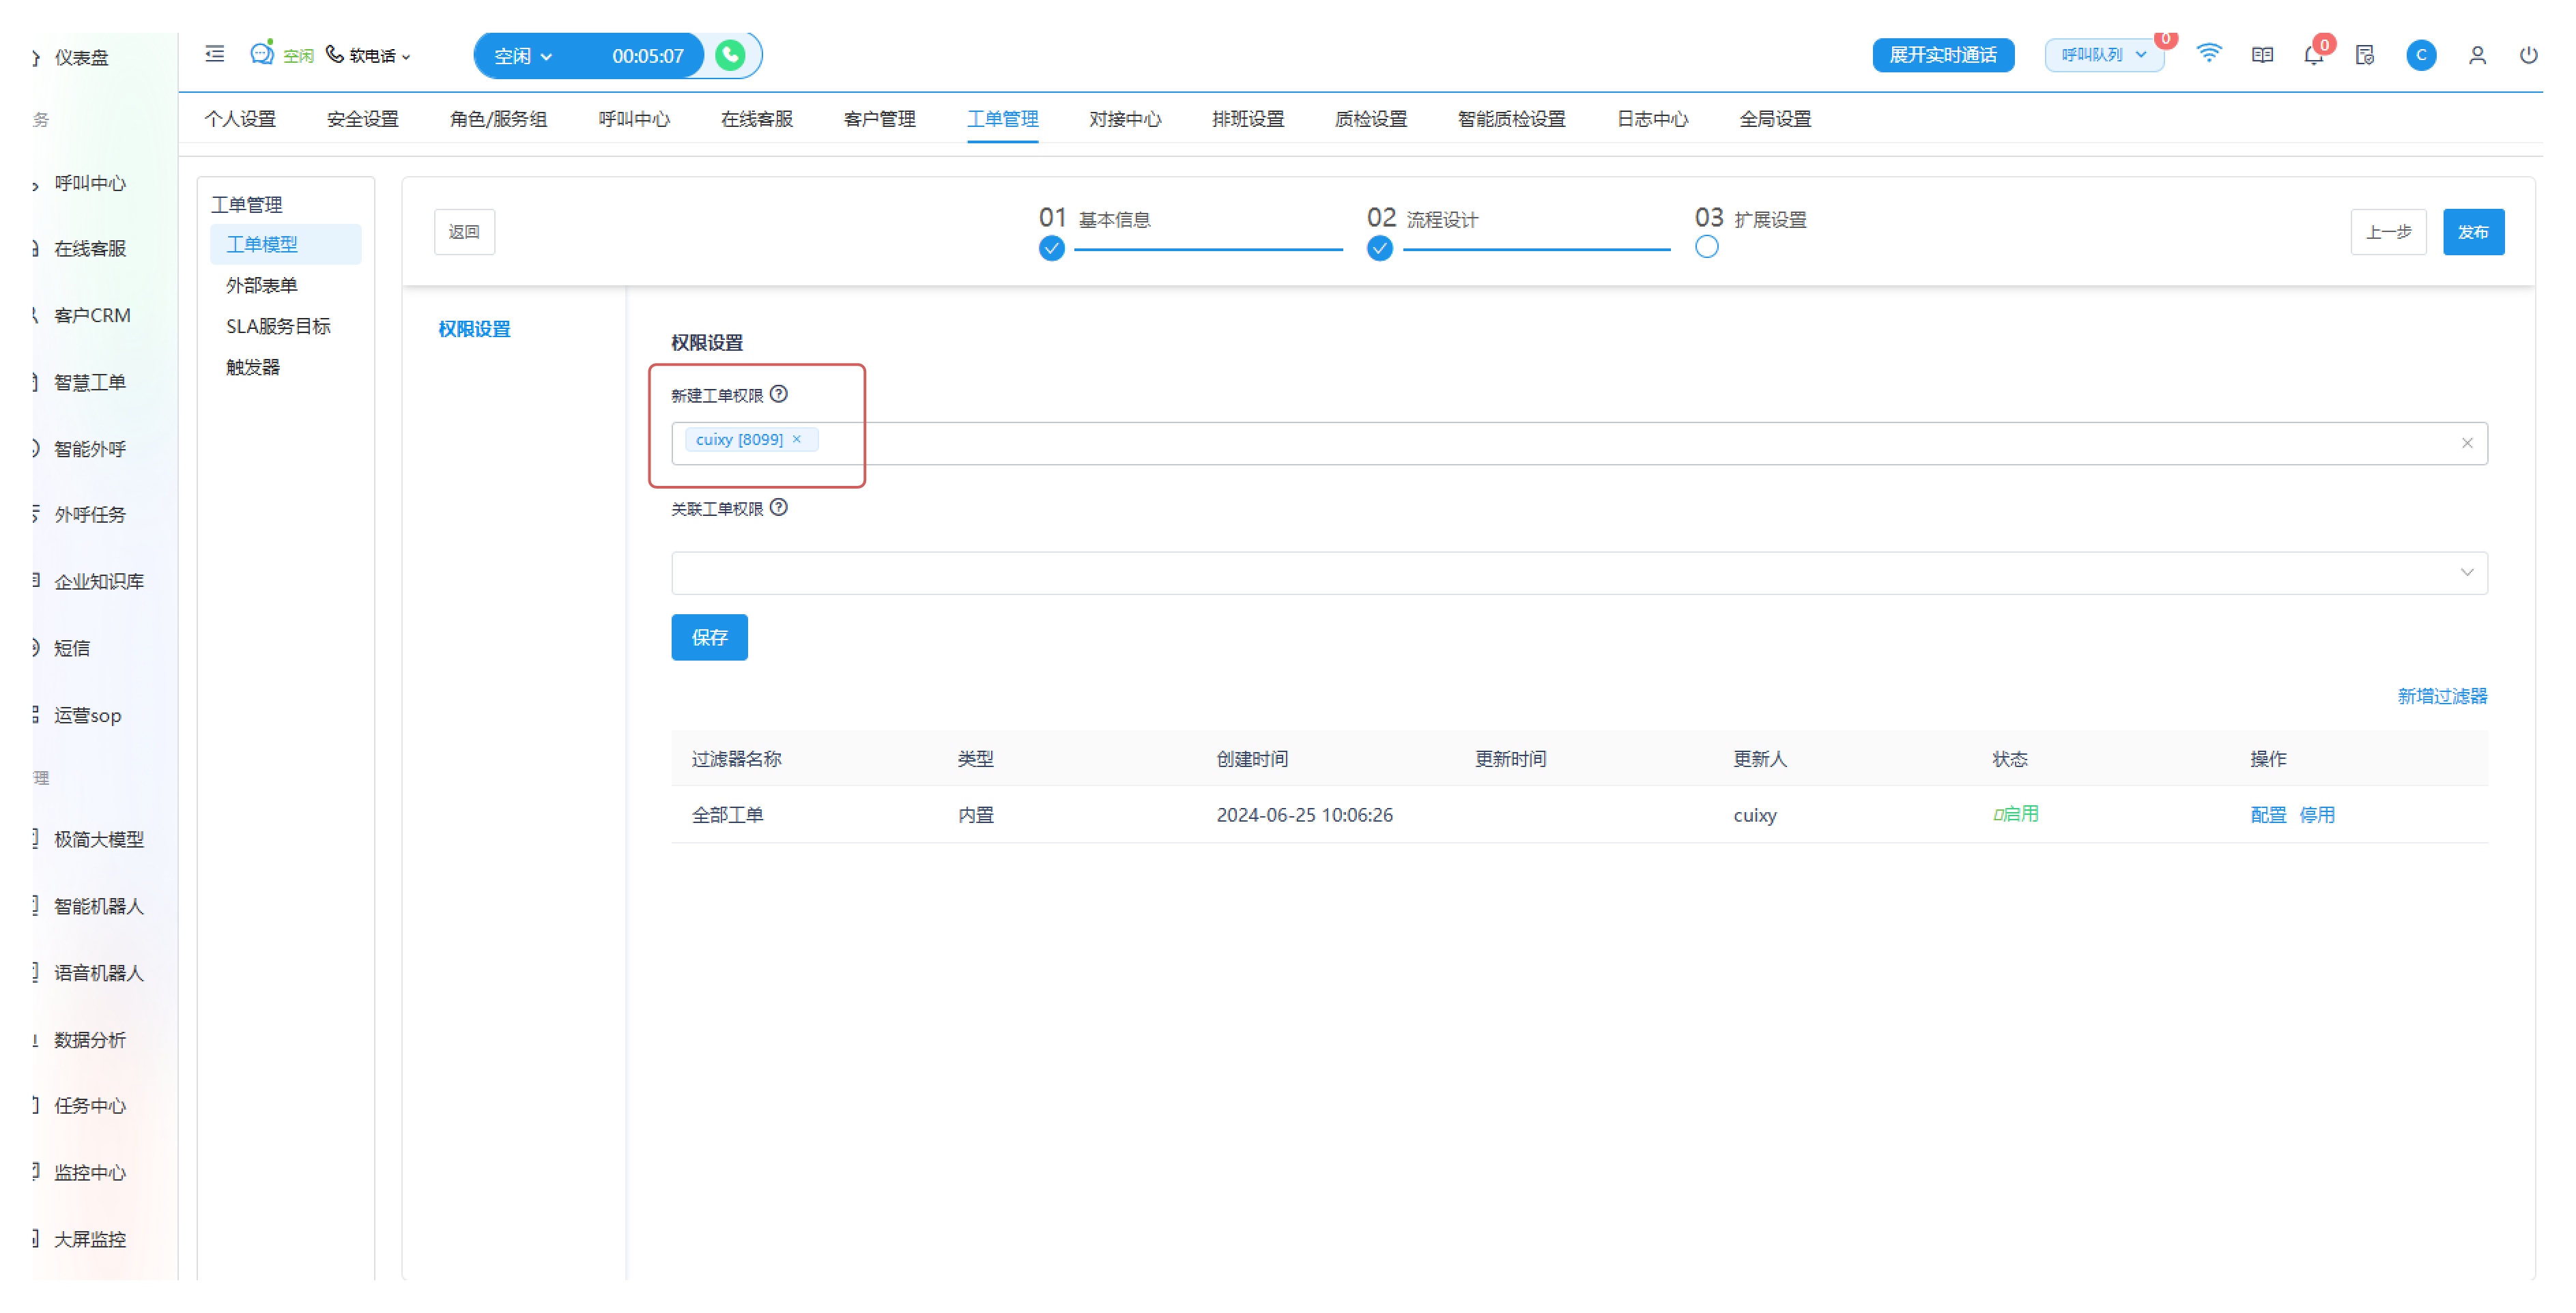2576x1313 pixels.
Task: Open 外呼任务 in the left sidebar
Action: coord(89,515)
